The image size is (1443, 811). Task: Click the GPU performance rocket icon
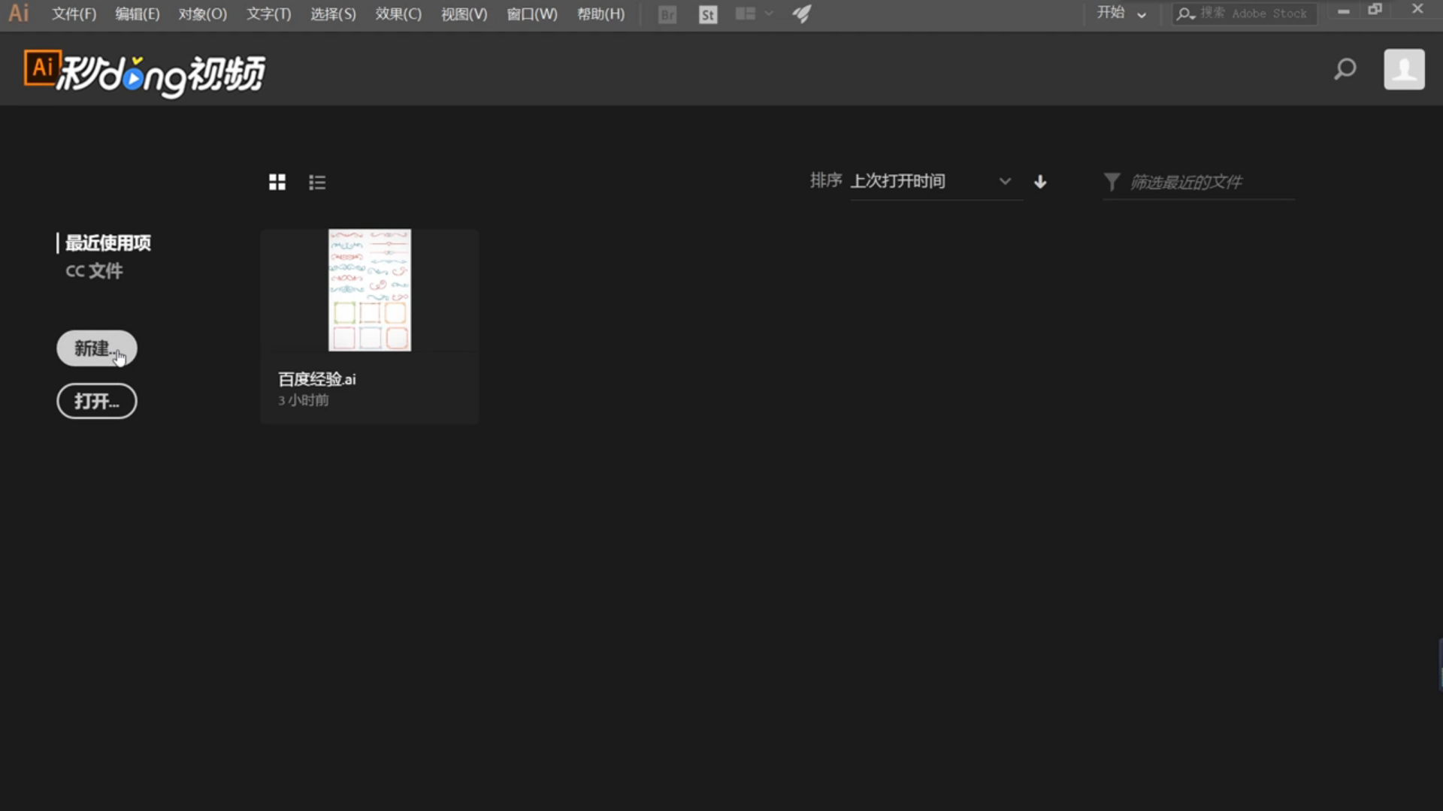pyautogui.click(x=802, y=14)
